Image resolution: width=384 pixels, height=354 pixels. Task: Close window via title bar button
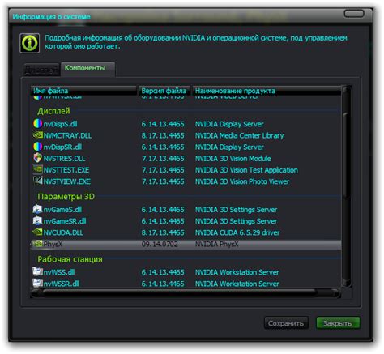pos(354,14)
